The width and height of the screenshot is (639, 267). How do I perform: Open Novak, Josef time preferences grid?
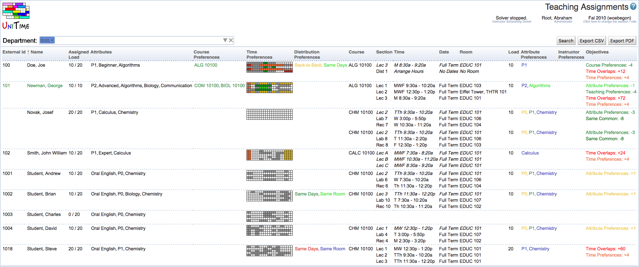click(x=269, y=114)
